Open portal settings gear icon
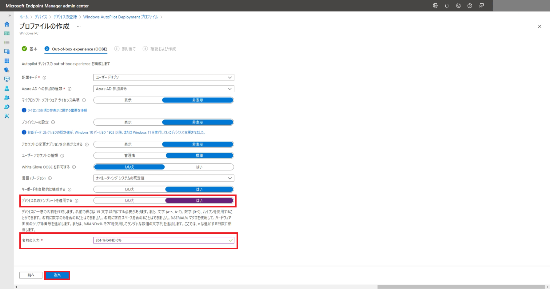The height and width of the screenshot is (289, 550). 458,6
